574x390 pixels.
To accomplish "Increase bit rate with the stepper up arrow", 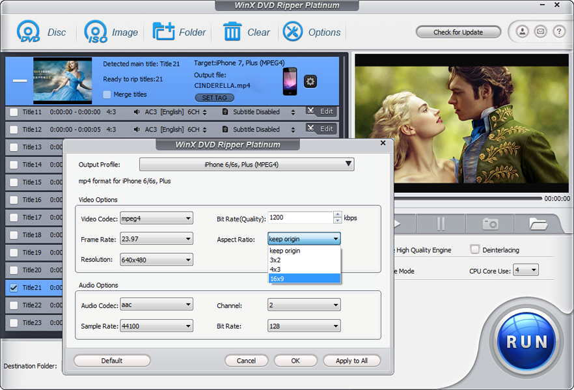I will point(338,214).
